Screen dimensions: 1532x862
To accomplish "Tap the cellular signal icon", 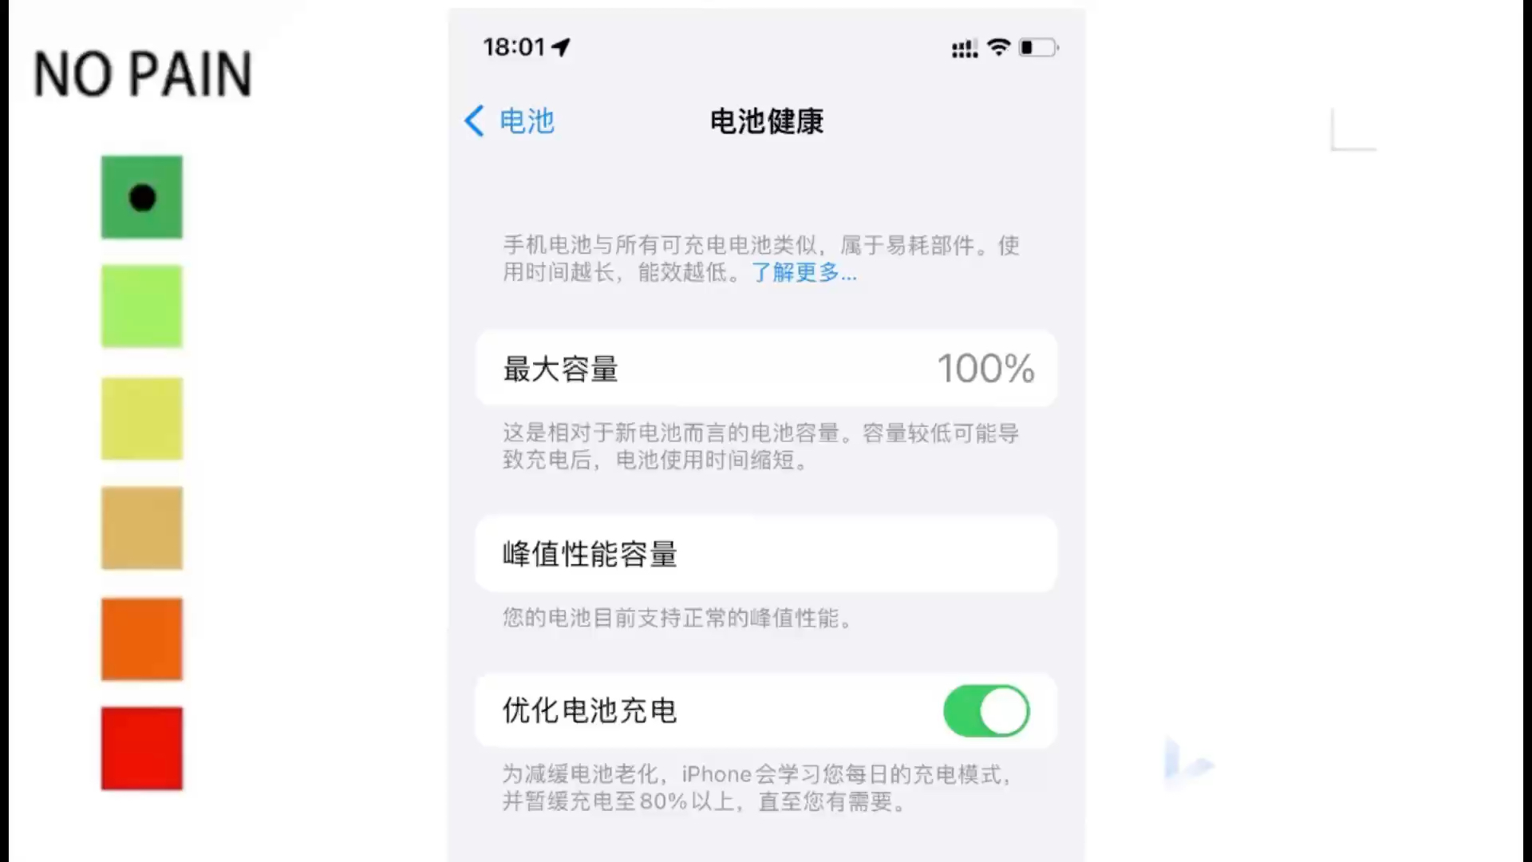I will (x=961, y=46).
